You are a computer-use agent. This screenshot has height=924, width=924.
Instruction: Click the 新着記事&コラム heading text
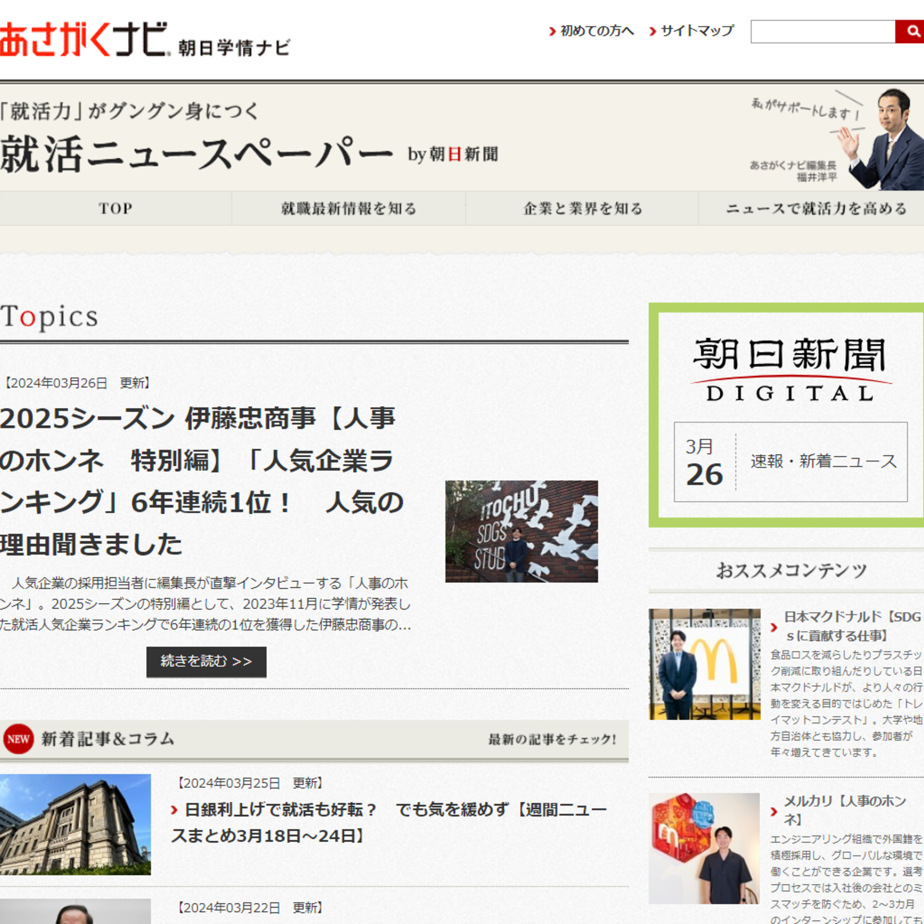107,739
